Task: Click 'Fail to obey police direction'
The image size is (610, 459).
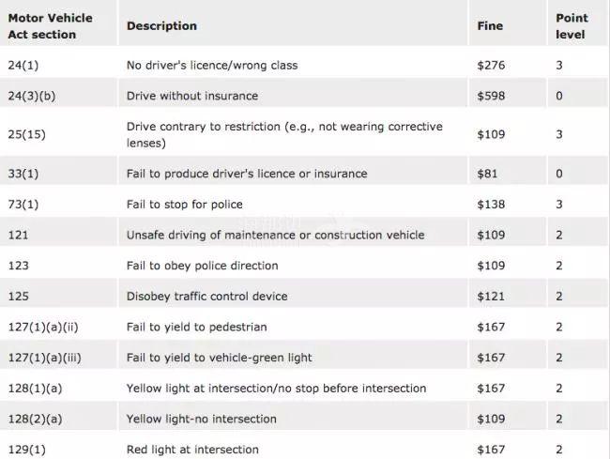Action: (203, 266)
